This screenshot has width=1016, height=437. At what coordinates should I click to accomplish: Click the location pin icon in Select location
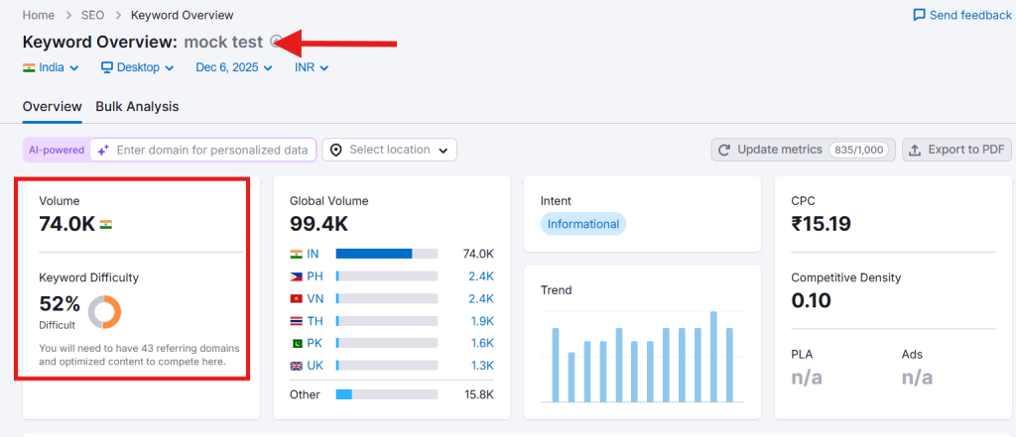(x=335, y=151)
